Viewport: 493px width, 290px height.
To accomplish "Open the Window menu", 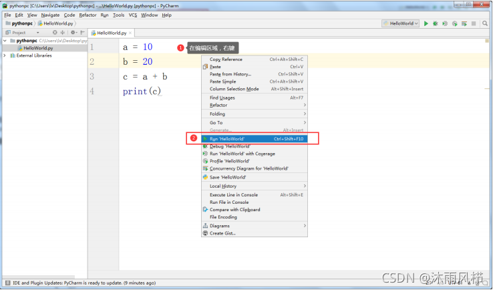I will pos(150,15).
